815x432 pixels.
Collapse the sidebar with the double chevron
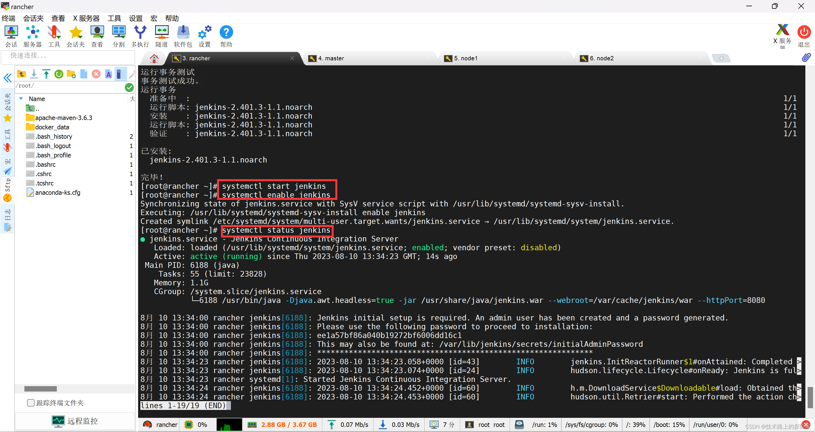[x=7, y=78]
